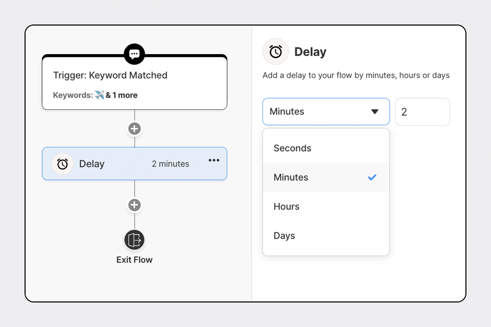Pick Days from the unit list
This screenshot has width=491, height=327.
tap(284, 236)
